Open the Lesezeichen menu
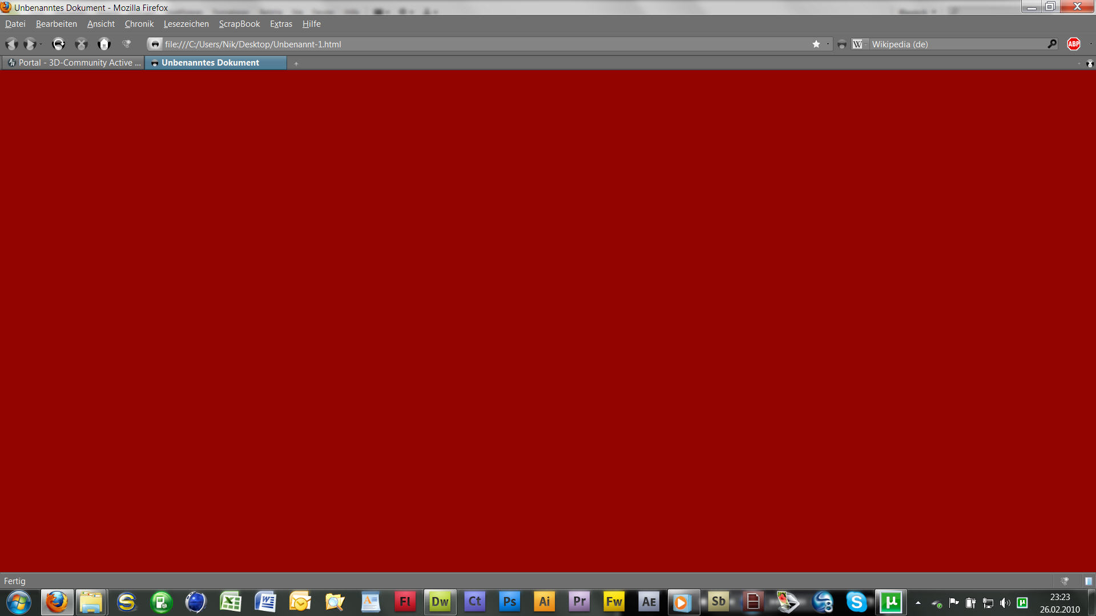1096x616 pixels. pos(186,24)
